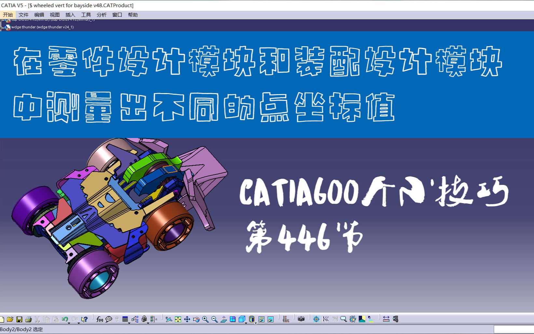Screen dimensions: 534x334
Task: Click the comment speech bubble icon
Action: tap(109, 319)
